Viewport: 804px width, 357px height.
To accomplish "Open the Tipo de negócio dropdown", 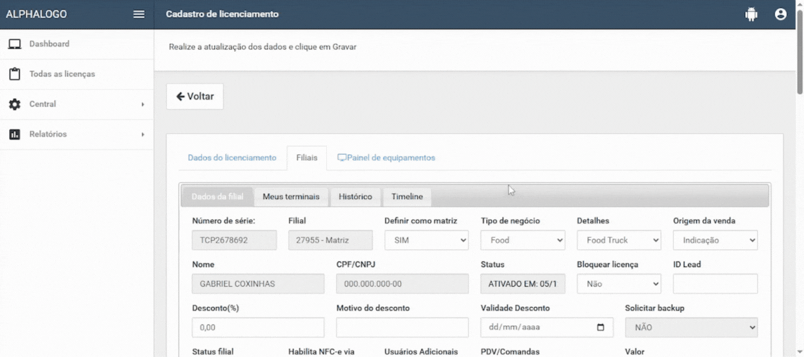I will [x=522, y=240].
